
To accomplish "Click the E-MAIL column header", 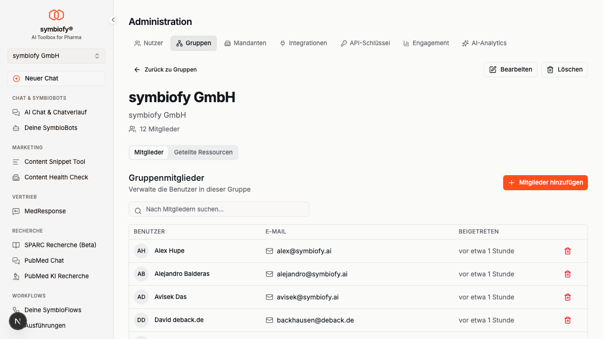I will click(x=276, y=232).
